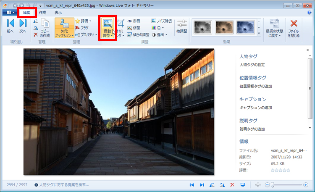Rotate counterclockwise in the bottom bar
315x192 pixels.
pyautogui.click(x=212, y=185)
